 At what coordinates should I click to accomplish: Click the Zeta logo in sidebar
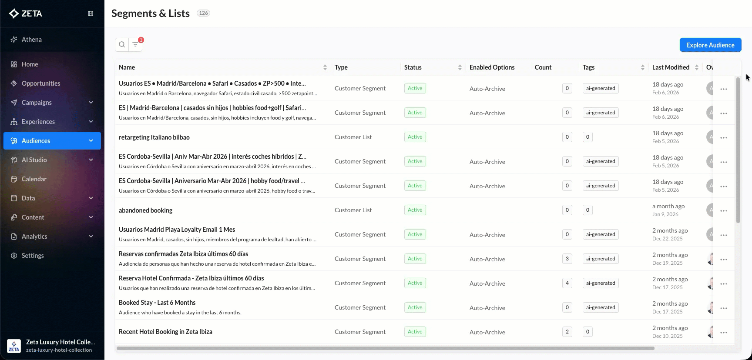tap(26, 13)
